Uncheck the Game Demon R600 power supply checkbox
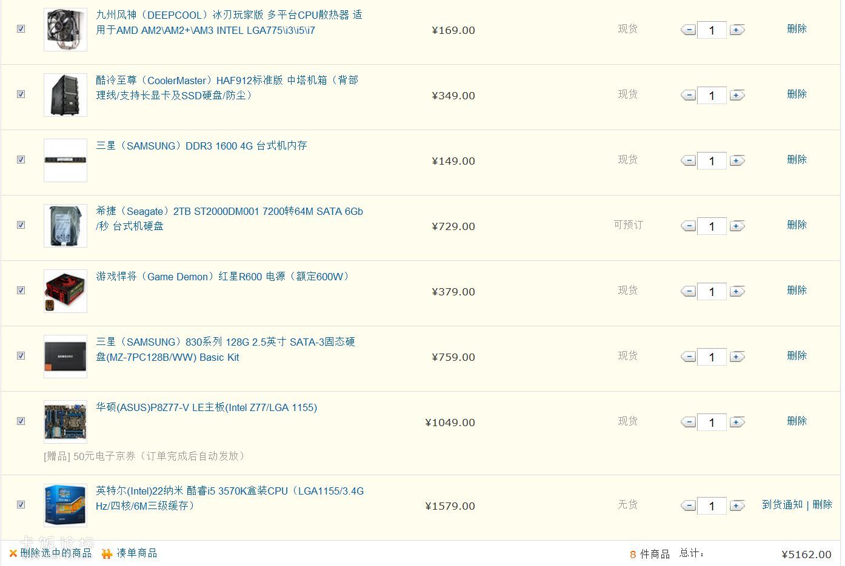The image size is (845, 566). (21, 290)
